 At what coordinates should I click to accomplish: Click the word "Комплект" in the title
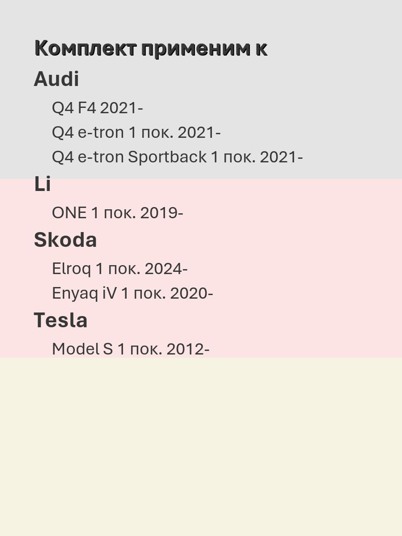pos(85,49)
